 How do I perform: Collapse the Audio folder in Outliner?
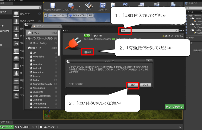191,18
